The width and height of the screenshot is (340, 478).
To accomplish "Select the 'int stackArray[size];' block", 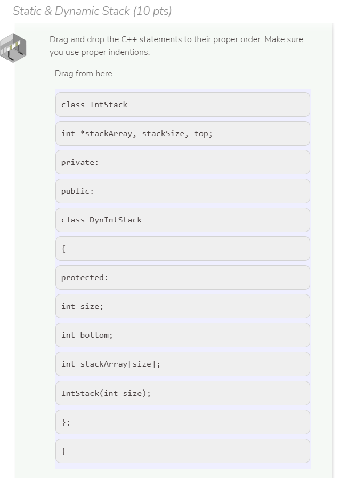I will point(182,364).
